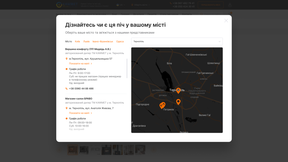Click phone icon beside dealer number
Viewport: 288px width, 162px height.
tap(67, 88)
